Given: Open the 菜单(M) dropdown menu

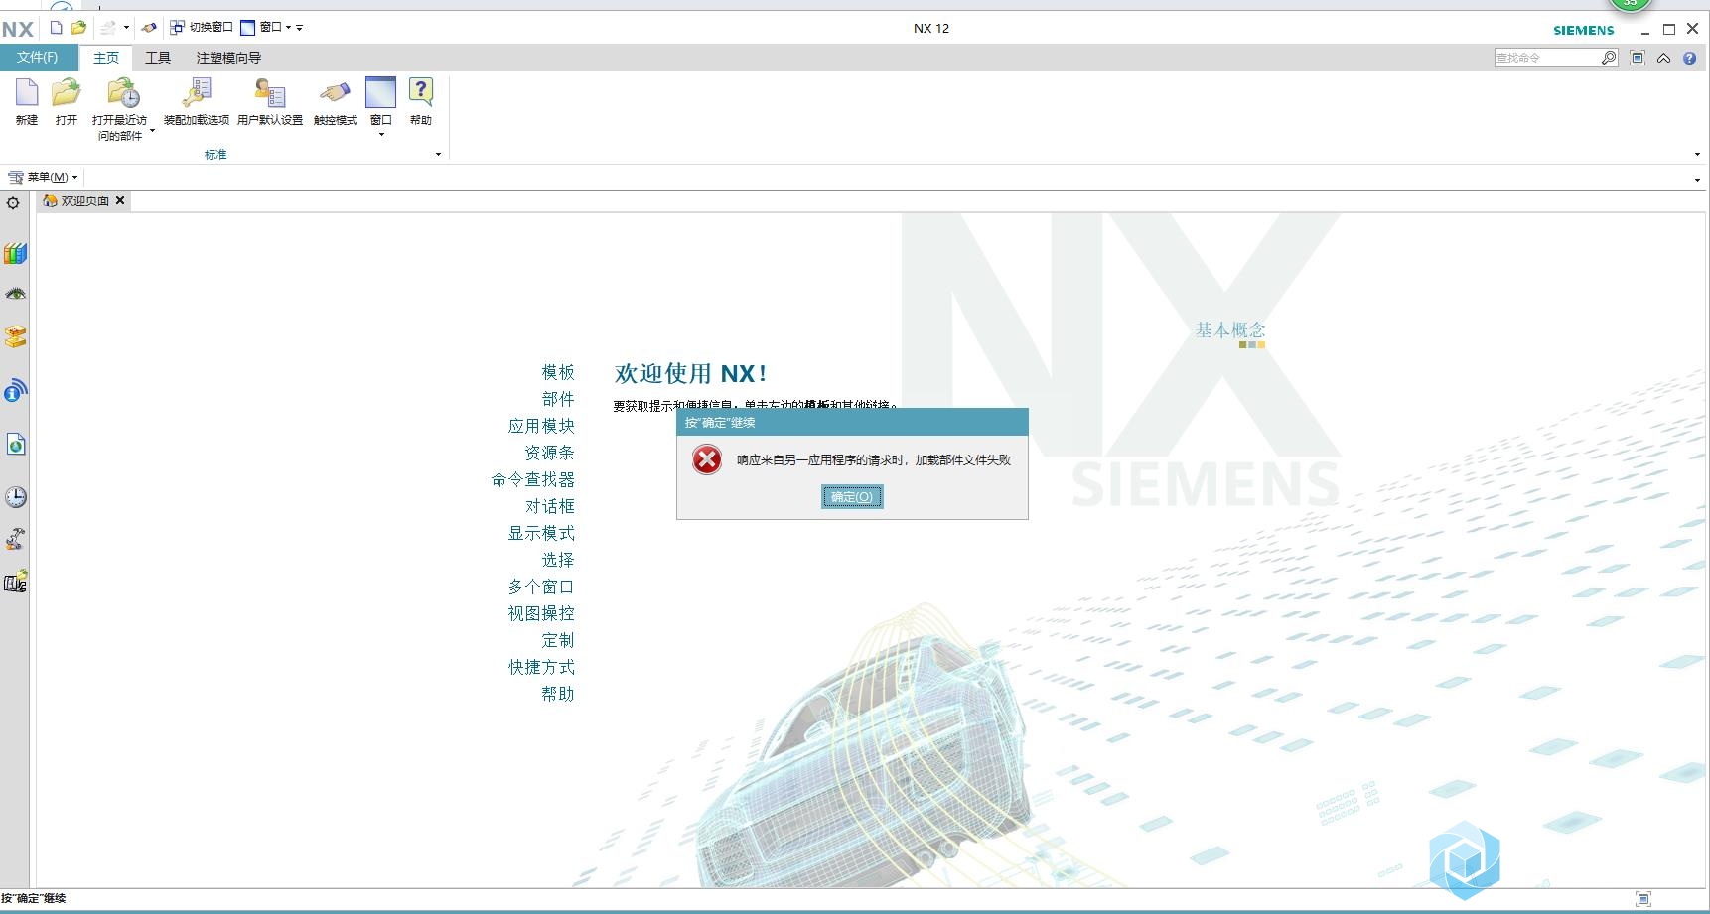Looking at the screenshot, I should [43, 177].
